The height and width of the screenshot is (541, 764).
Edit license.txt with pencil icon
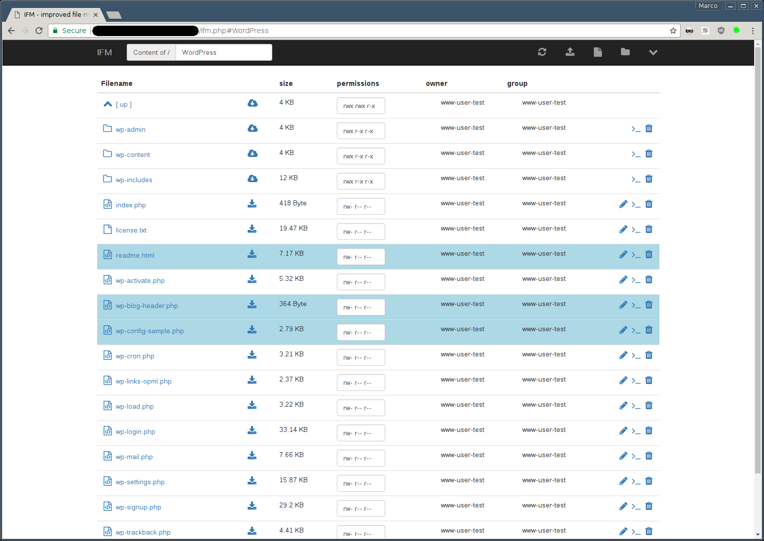pos(623,230)
